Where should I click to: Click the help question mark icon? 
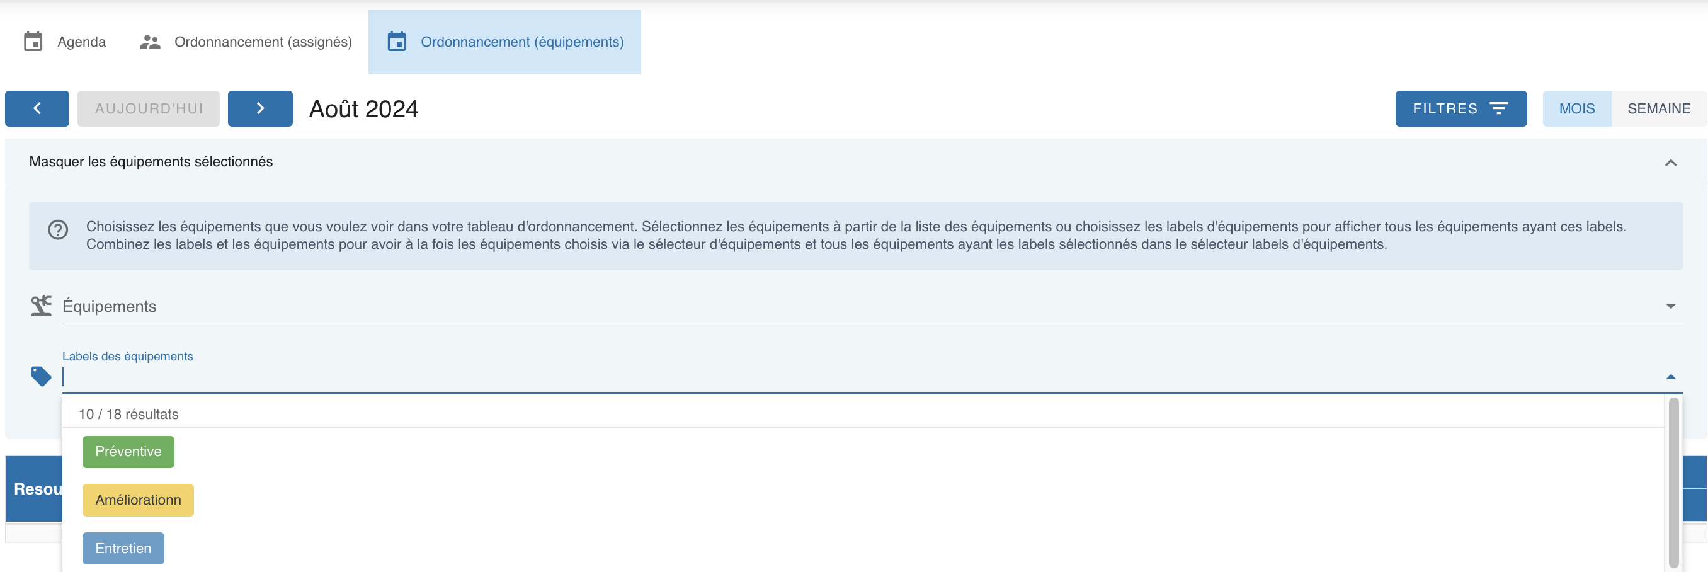click(x=59, y=229)
